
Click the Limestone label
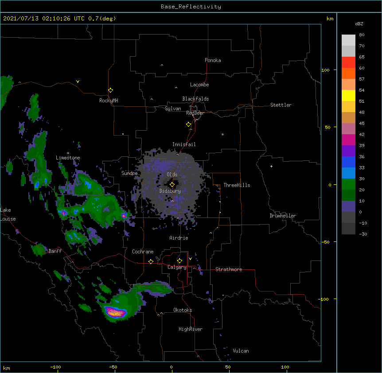pos(68,158)
